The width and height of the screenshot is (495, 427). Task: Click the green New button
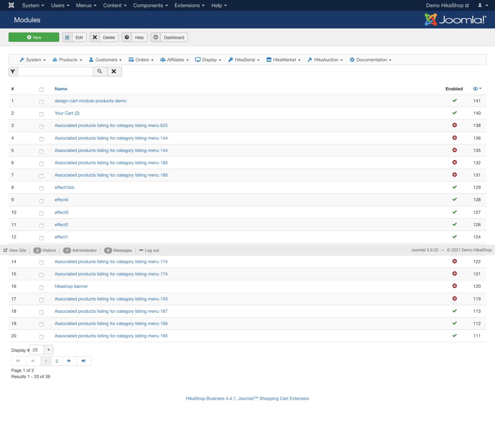pos(34,38)
